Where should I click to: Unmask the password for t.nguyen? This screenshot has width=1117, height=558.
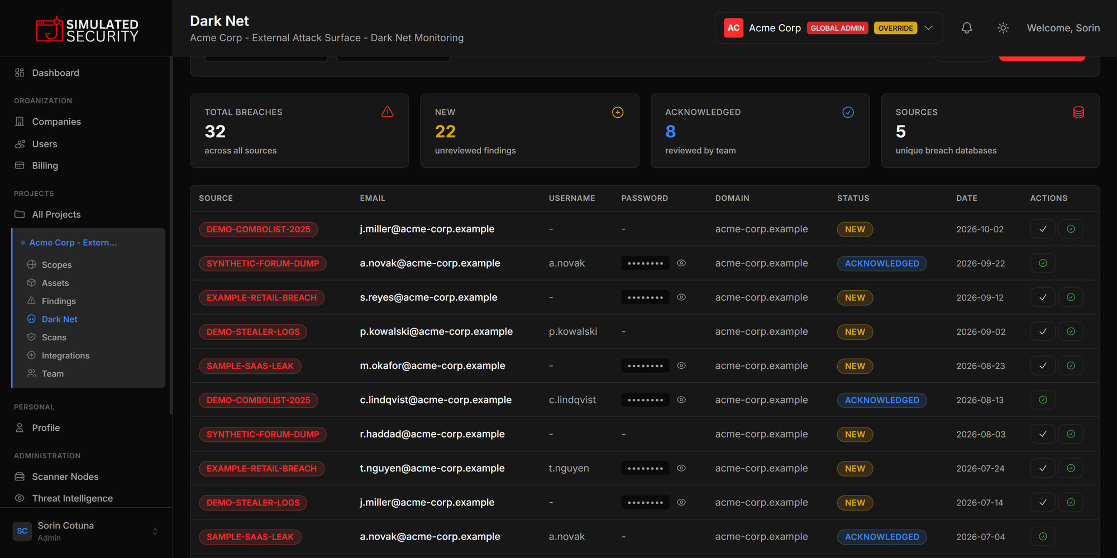point(681,468)
